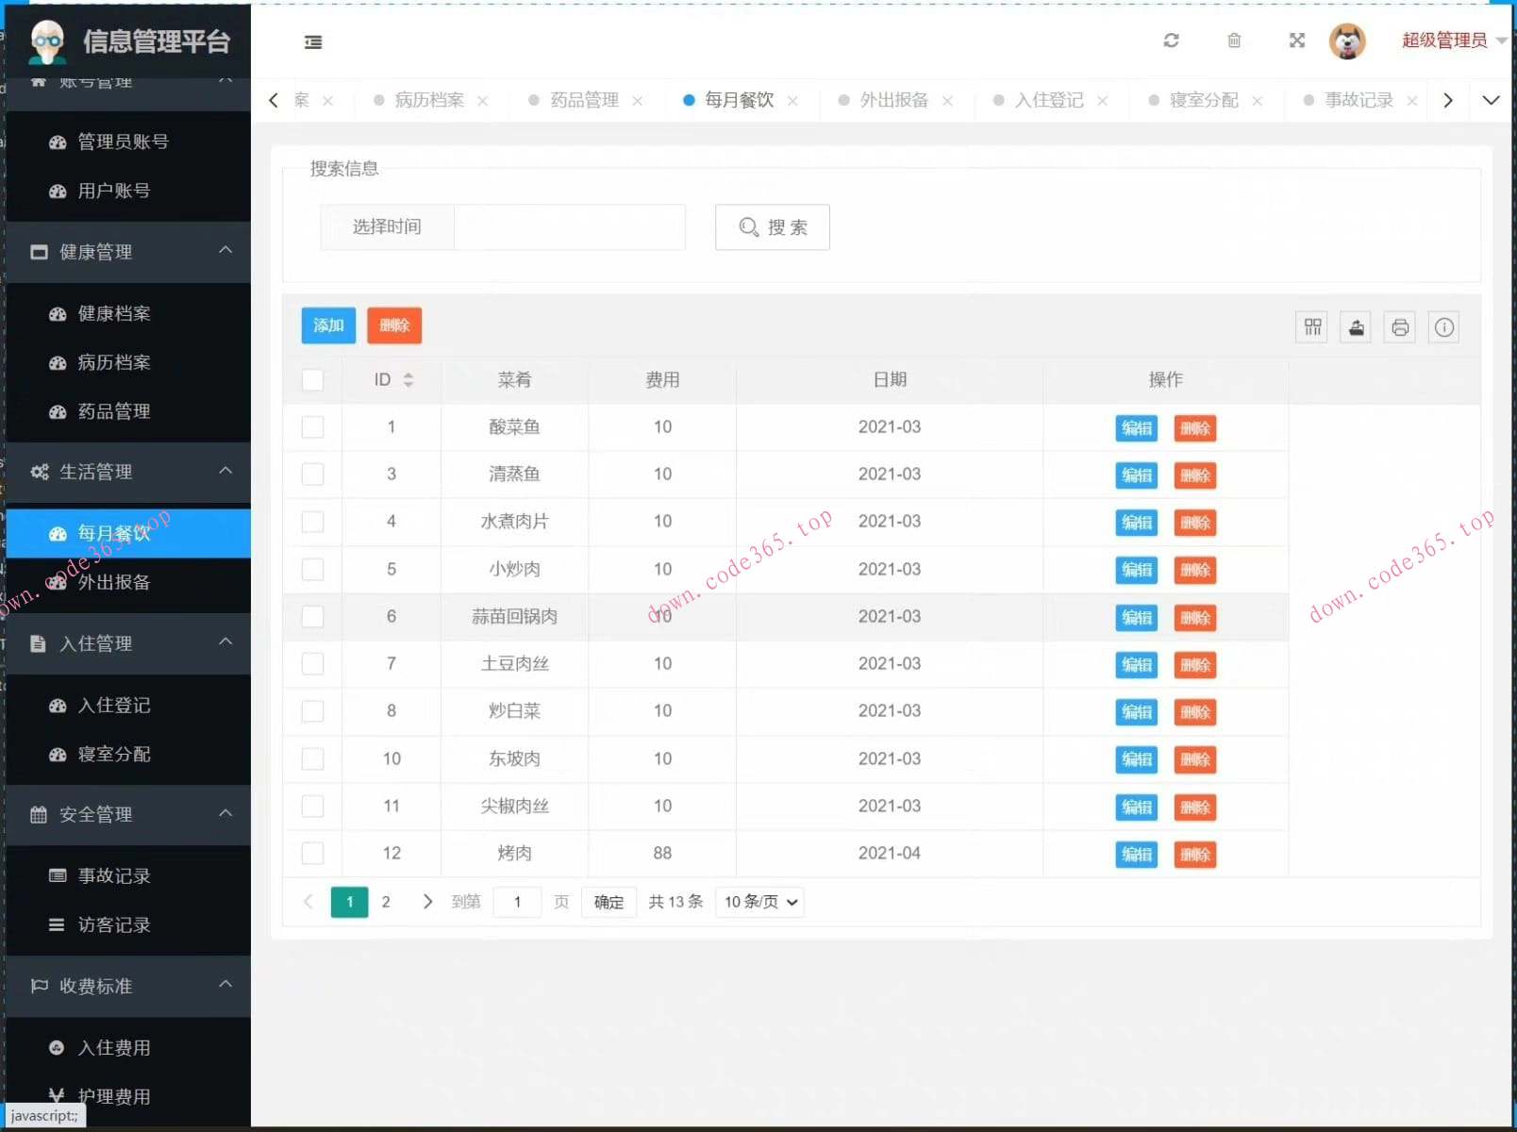Viewport: 1517px width, 1132px height.
Task: Collapse the 健康管理 sidebar section
Action: (x=127, y=252)
